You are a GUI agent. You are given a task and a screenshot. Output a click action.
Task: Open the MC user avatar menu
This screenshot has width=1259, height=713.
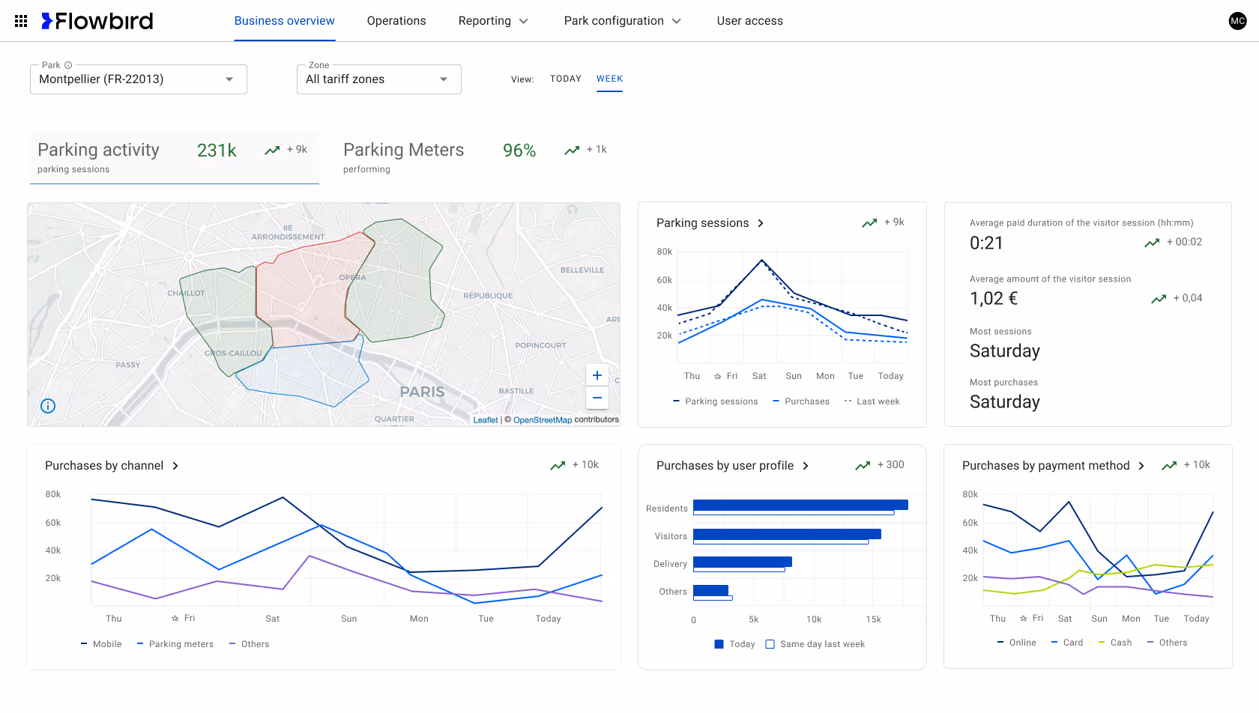(x=1237, y=21)
